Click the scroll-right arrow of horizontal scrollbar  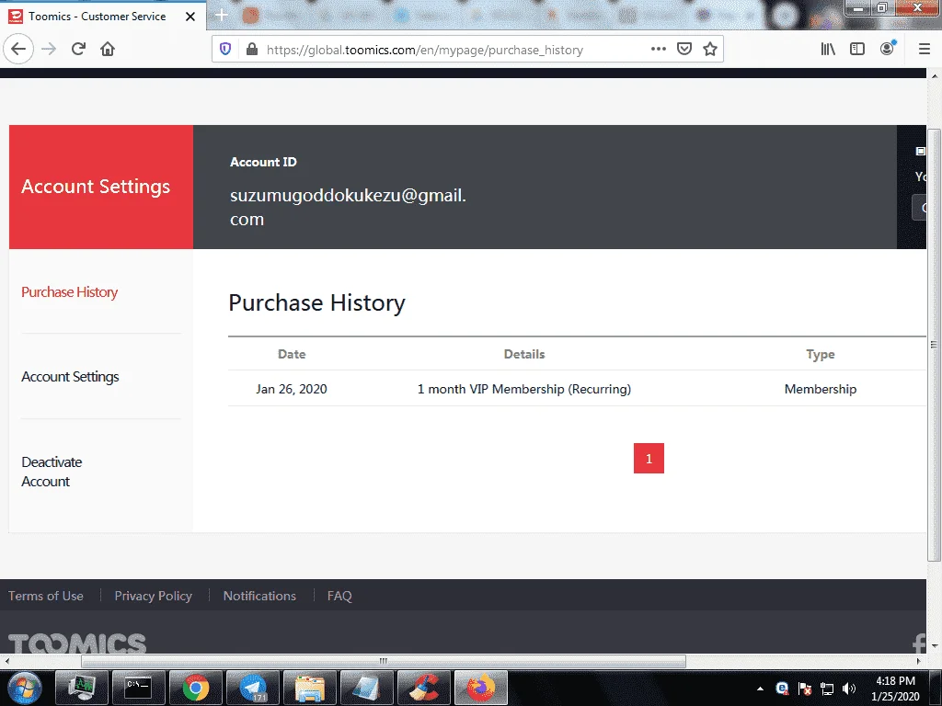click(x=919, y=661)
